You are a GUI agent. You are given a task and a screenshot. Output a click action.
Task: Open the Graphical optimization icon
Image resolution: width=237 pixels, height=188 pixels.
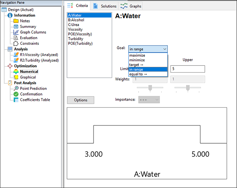[16, 77]
